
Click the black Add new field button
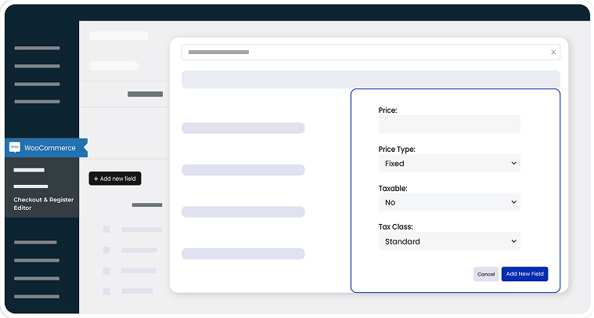[115, 179]
